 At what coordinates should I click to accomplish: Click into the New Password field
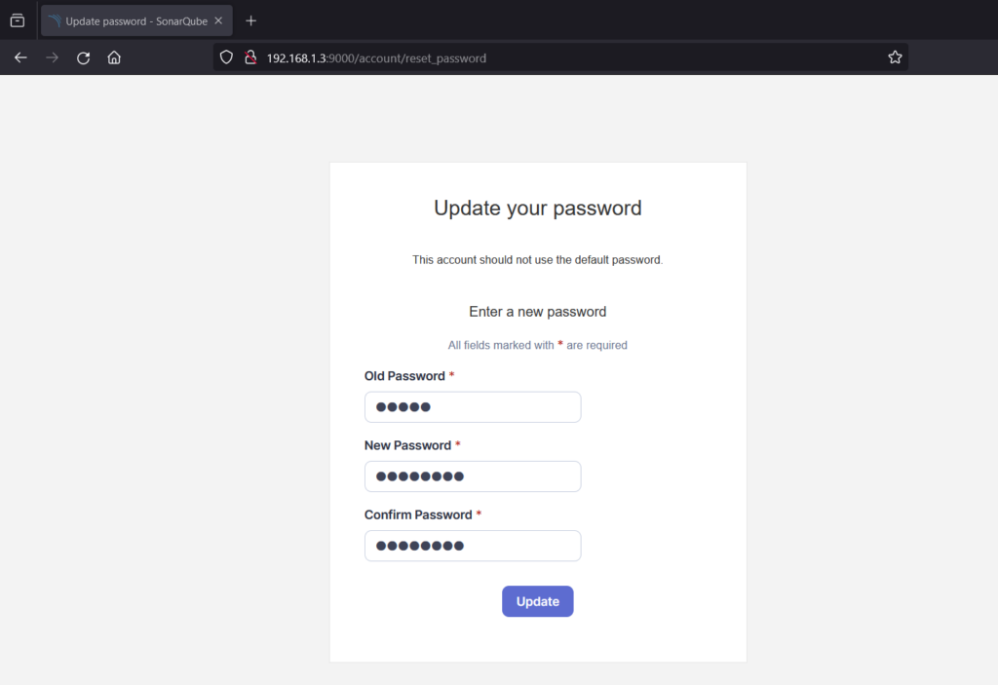pyautogui.click(x=473, y=476)
